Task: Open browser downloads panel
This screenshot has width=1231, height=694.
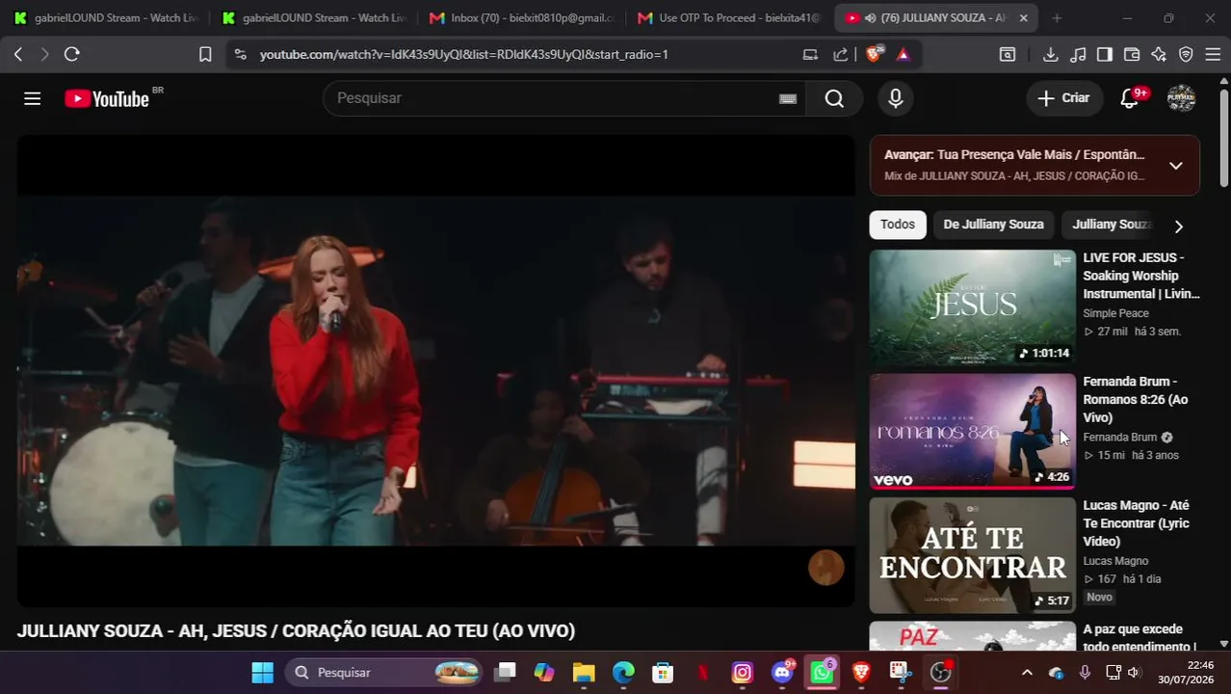Action: (1051, 54)
